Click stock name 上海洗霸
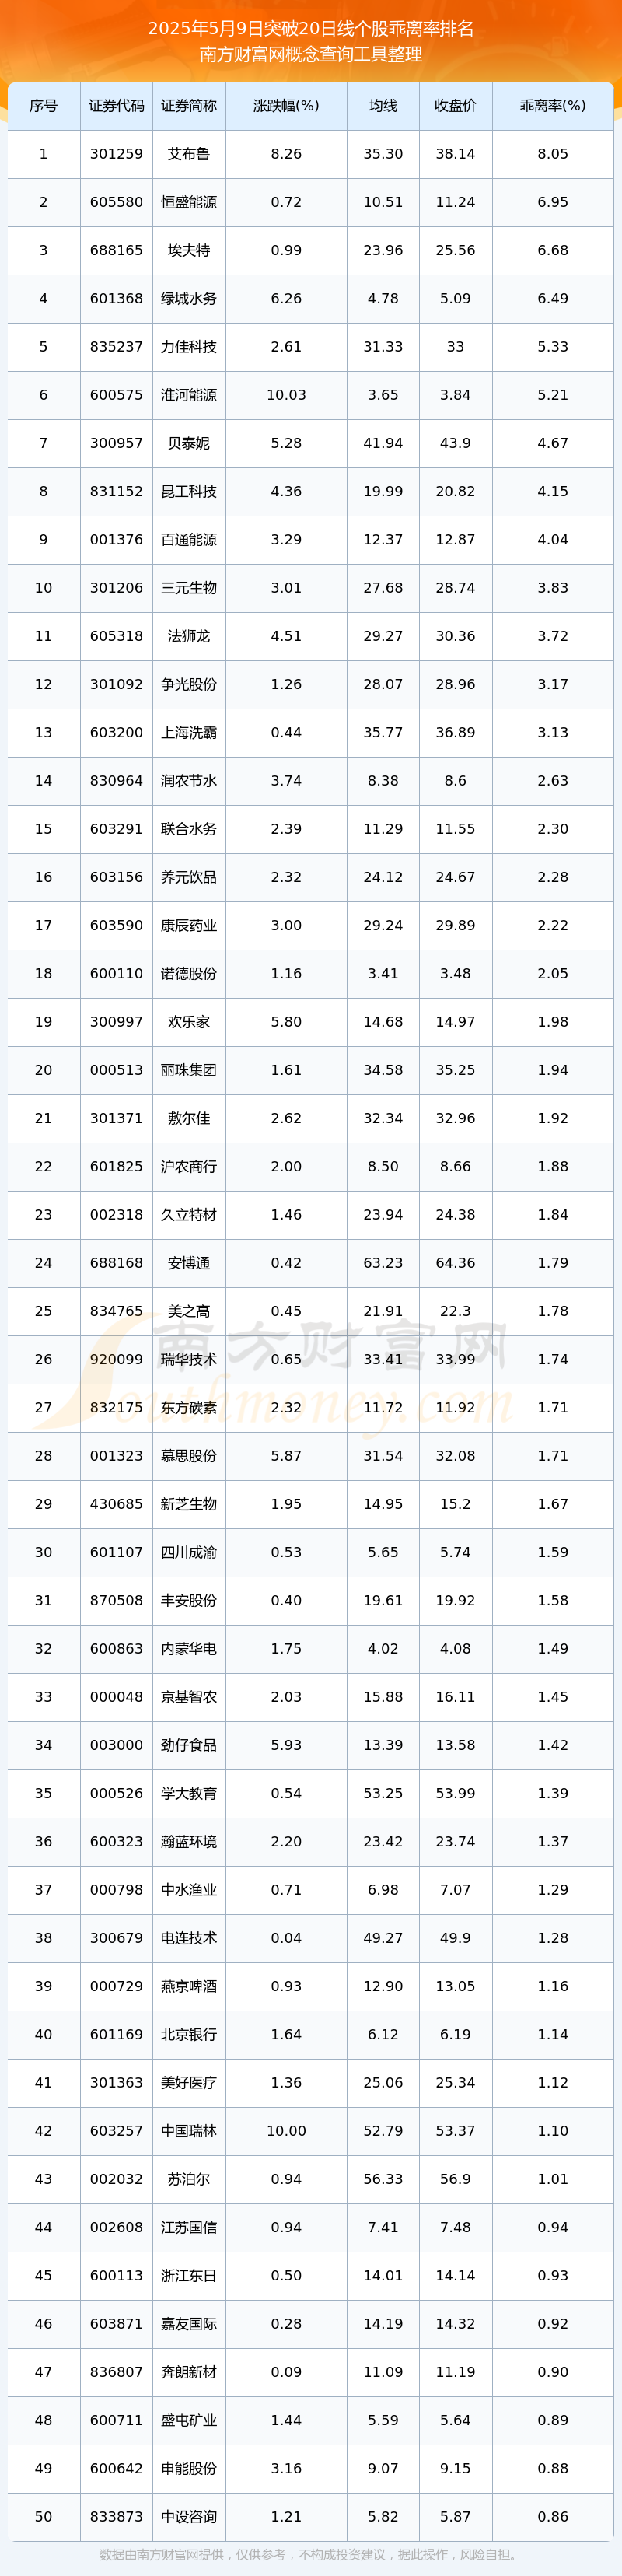The image size is (622, 2576). coord(189,732)
